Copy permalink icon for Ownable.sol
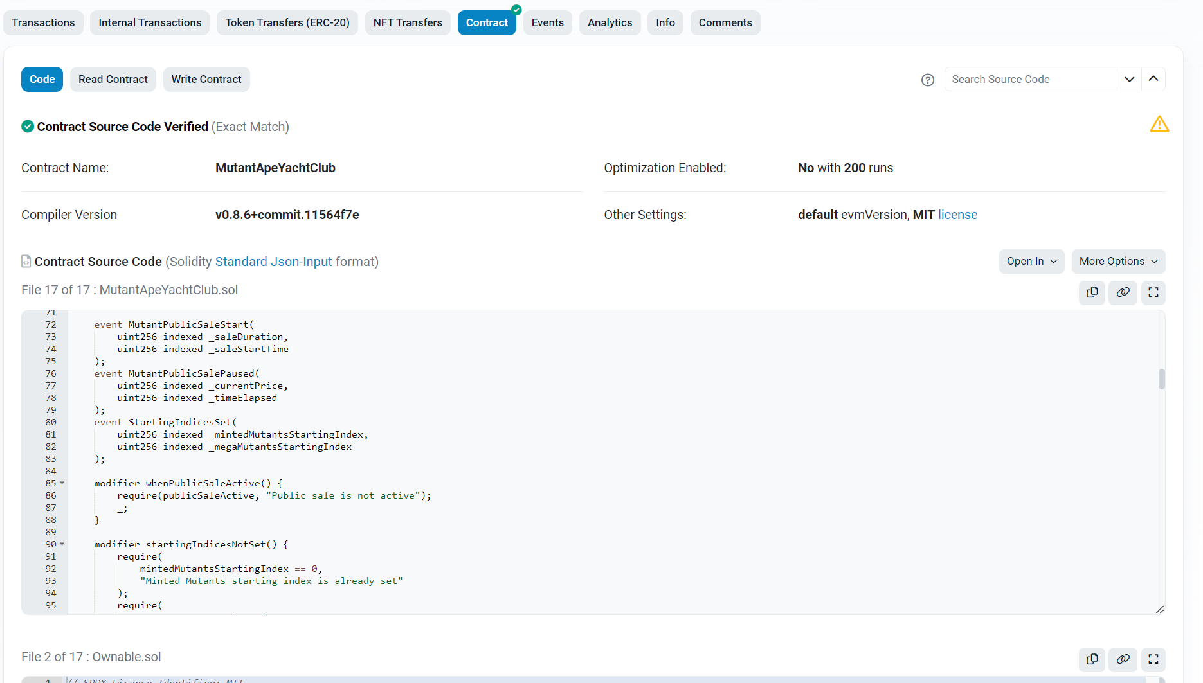Screen dimensions: 1203x683 pyautogui.click(x=1123, y=659)
